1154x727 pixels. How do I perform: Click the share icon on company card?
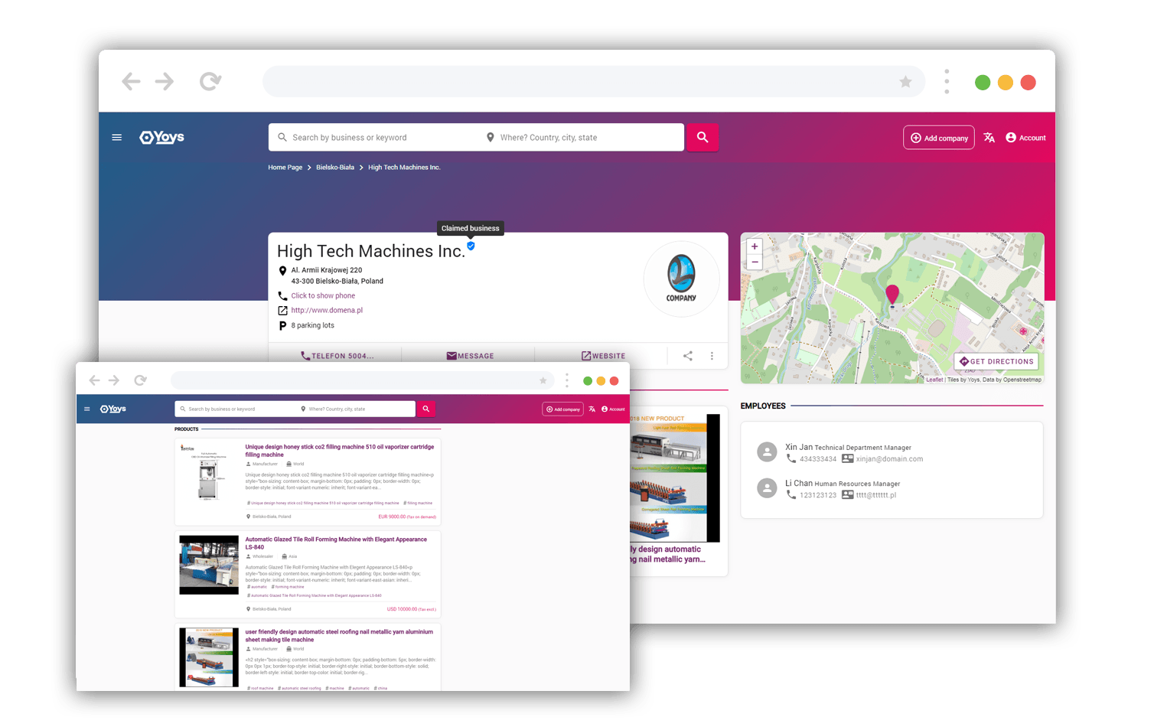click(x=688, y=356)
